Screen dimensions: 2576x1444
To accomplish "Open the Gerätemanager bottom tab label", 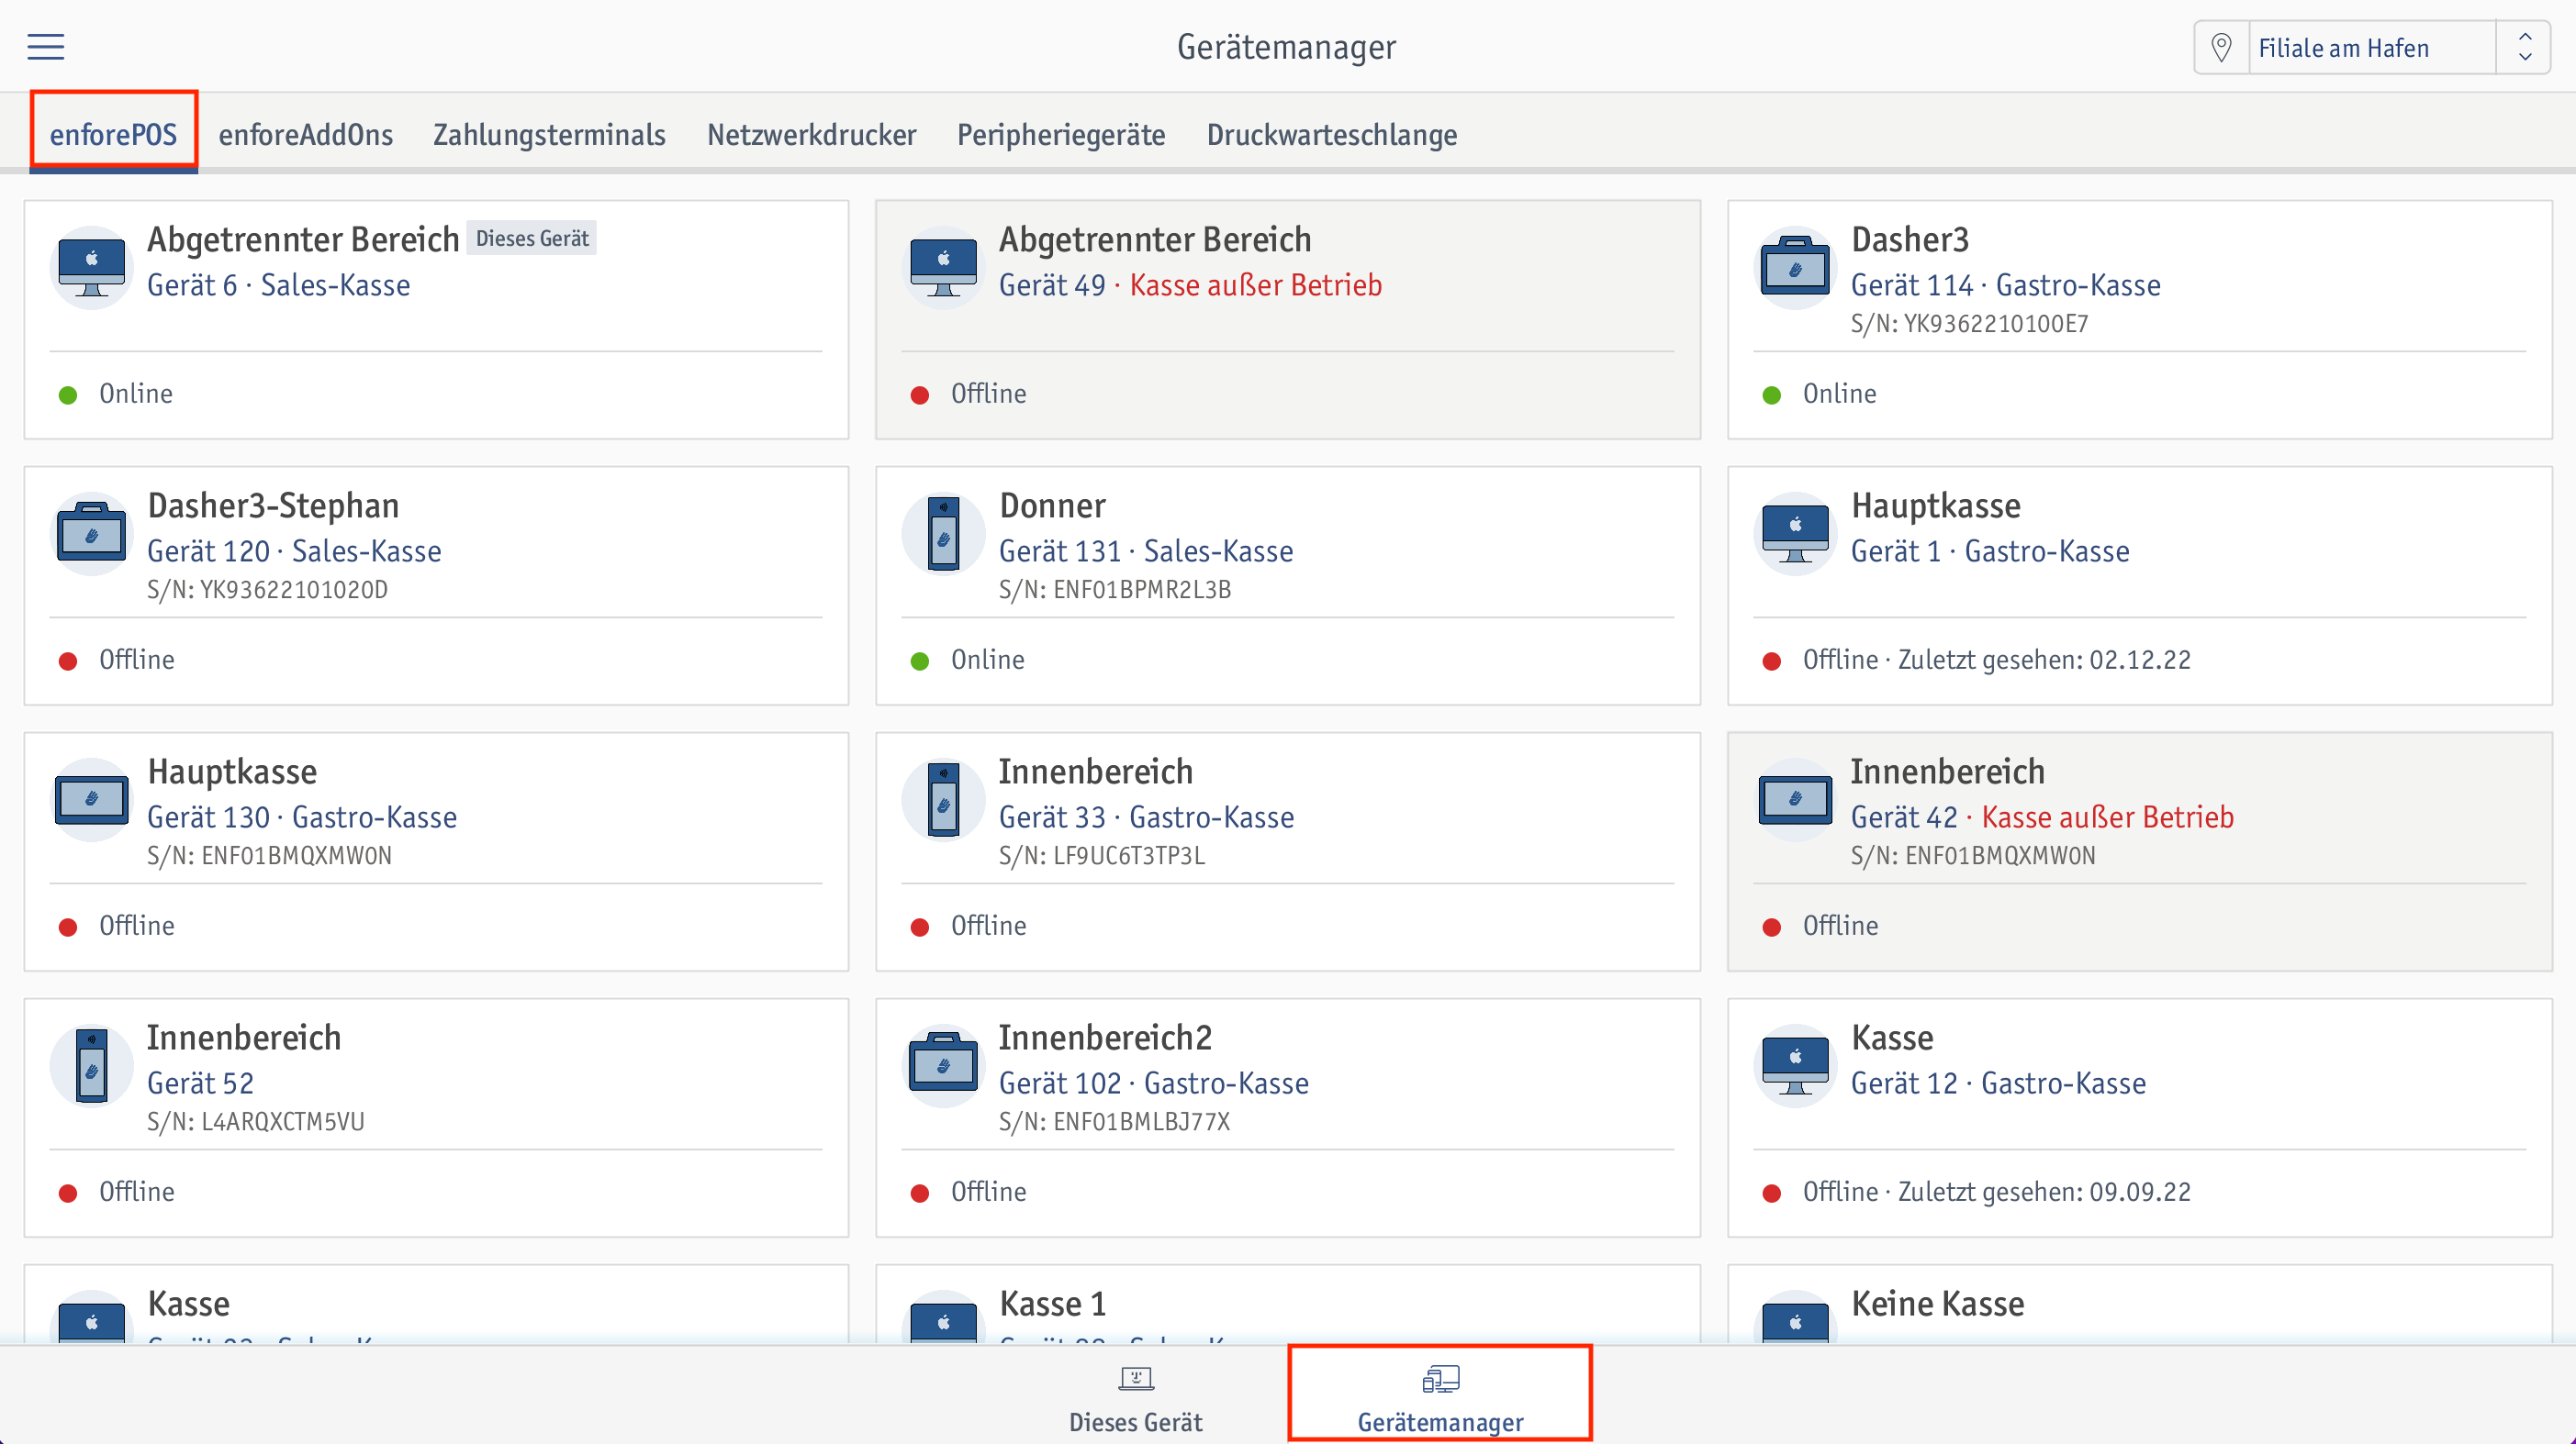I will (x=1440, y=1421).
